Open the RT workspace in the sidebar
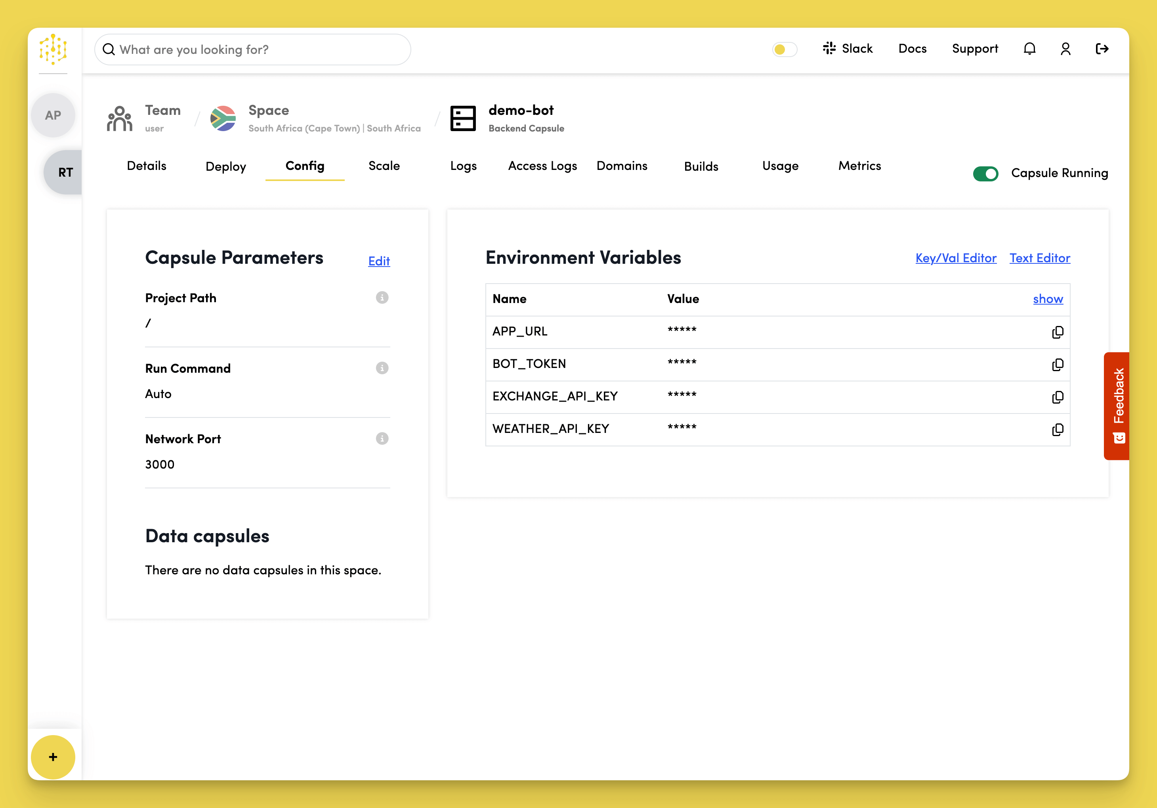 tap(65, 172)
